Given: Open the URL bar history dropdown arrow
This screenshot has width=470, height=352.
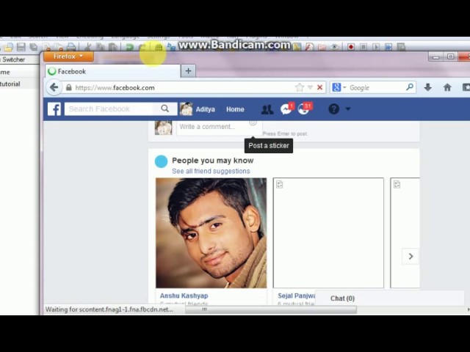Looking at the screenshot, I should pyautogui.click(x=310, y=87).
